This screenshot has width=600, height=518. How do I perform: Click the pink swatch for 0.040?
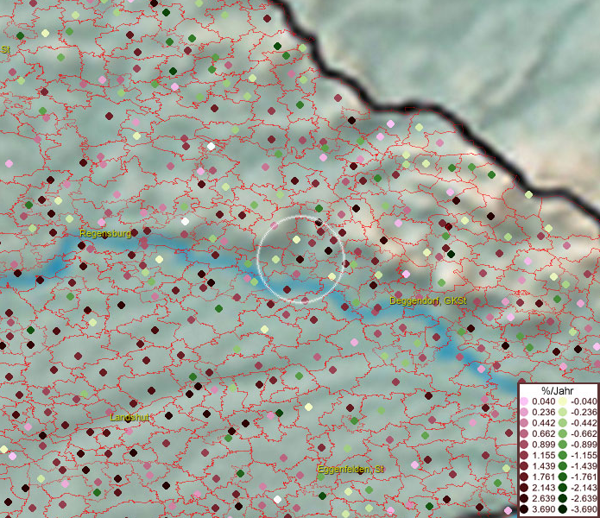click(524, 401)
